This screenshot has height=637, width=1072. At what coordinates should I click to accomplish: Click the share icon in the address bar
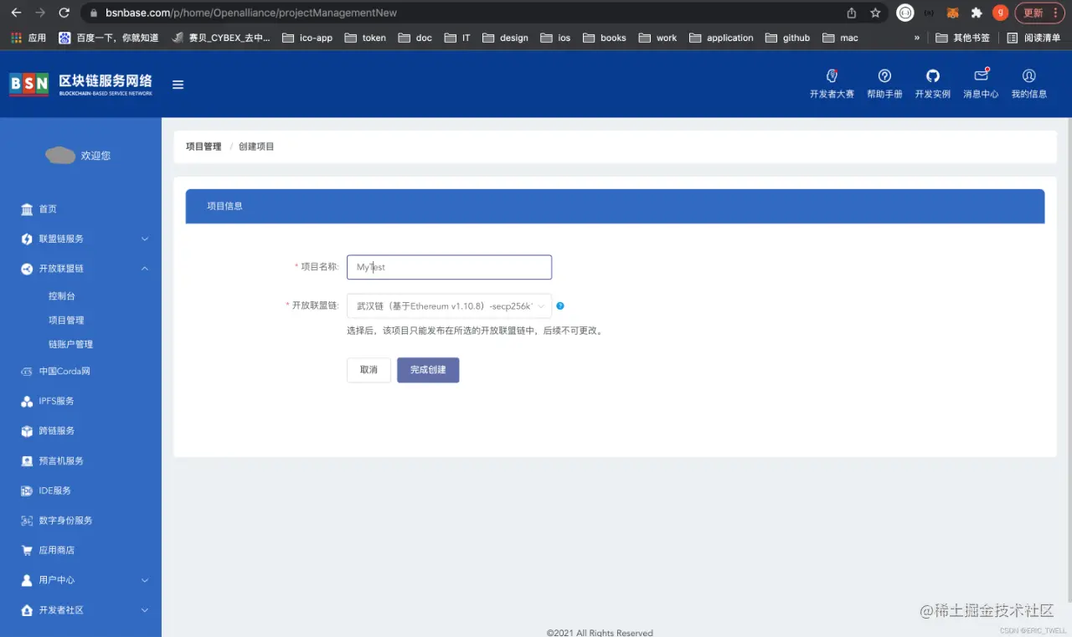(852, 13)
